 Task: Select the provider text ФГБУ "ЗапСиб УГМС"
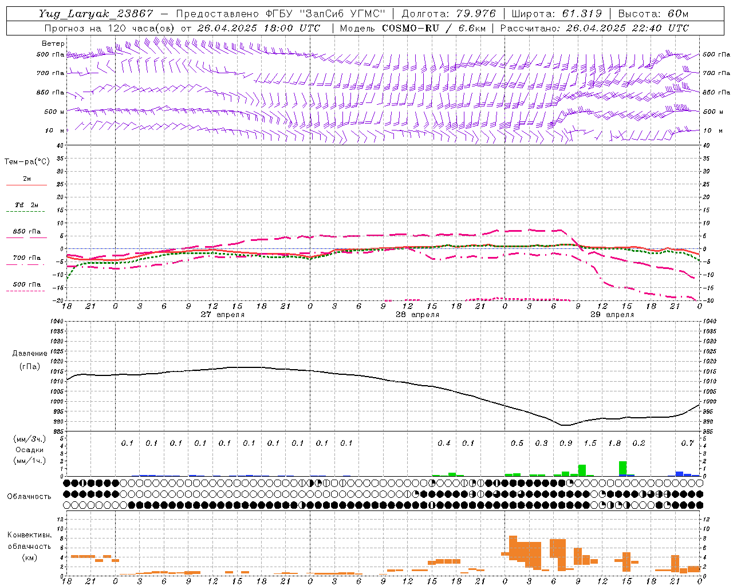[326, 14]
